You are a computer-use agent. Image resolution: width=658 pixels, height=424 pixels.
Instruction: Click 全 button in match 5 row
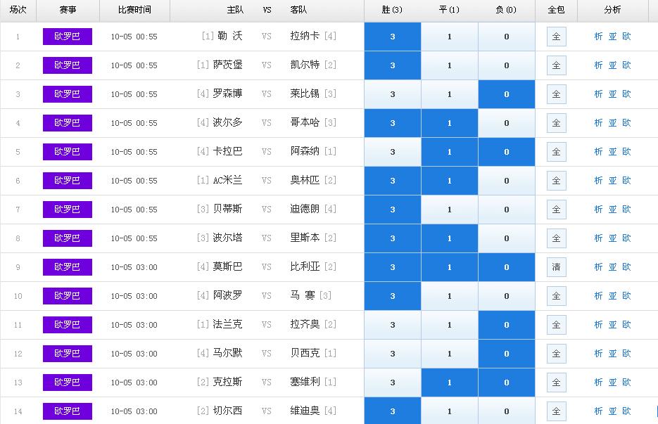click(557, 152)
